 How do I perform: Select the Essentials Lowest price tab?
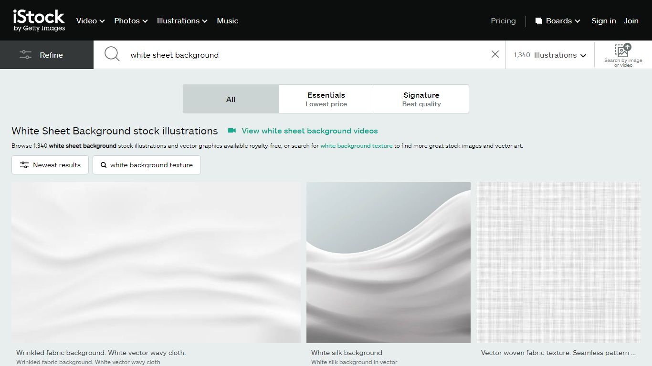tap(326, 99)
